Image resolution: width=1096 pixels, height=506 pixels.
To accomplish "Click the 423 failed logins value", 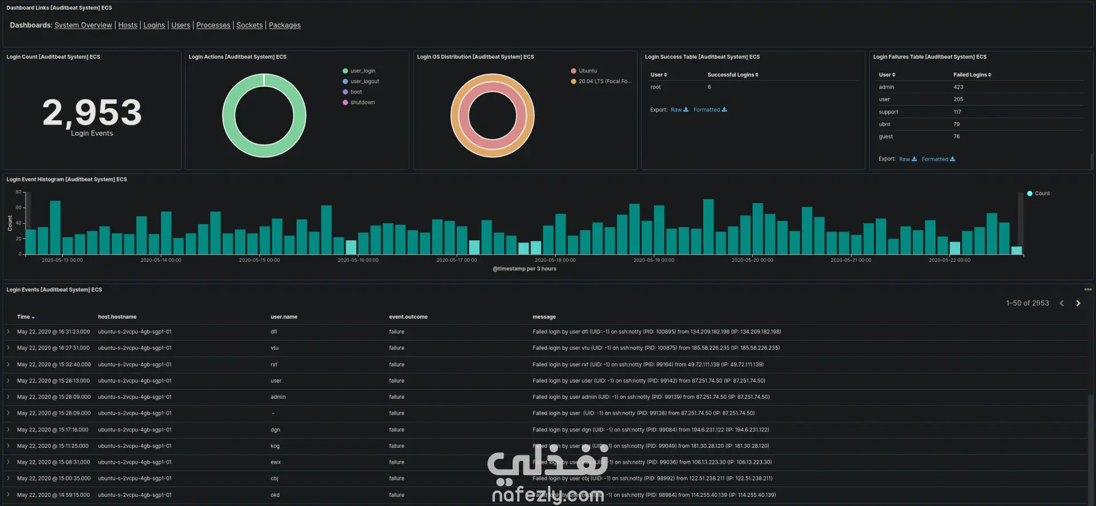I will (x=958, y=87).
